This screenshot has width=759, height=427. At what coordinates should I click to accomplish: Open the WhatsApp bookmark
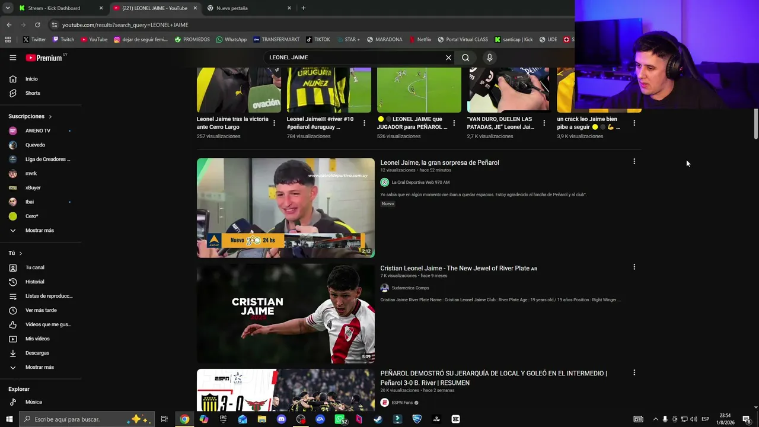[x=231, y=40]
